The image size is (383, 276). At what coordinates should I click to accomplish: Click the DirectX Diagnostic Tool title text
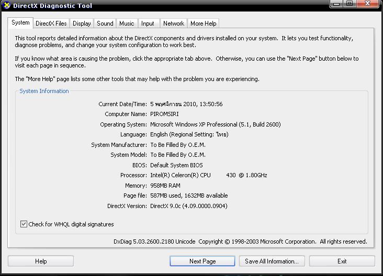click(52, 6)
